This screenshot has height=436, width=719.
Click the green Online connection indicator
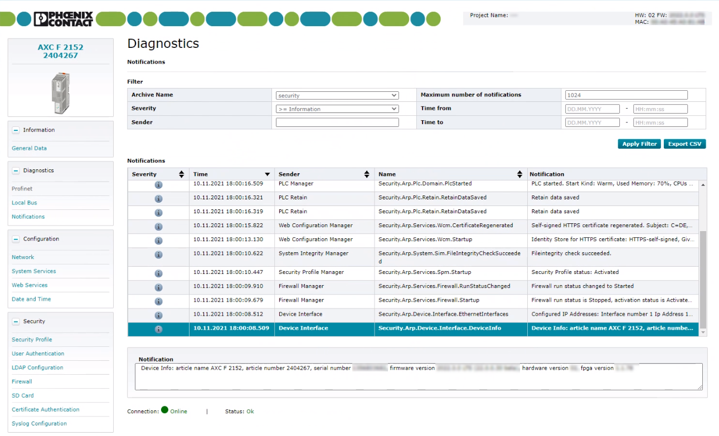164,410
